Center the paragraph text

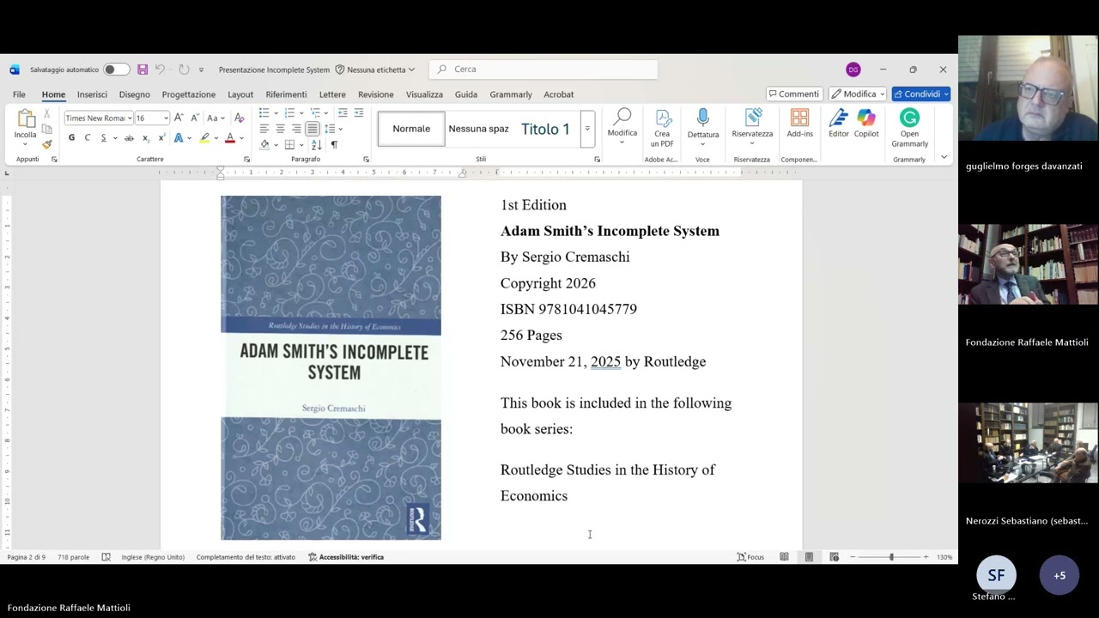tap(280, 129)
